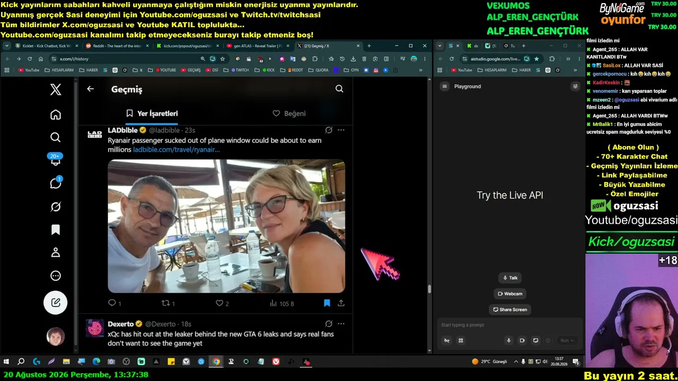The height and width of the screenshot is (381, 678).
Task: Open the Dexerto profile name link
Action: 121,324
